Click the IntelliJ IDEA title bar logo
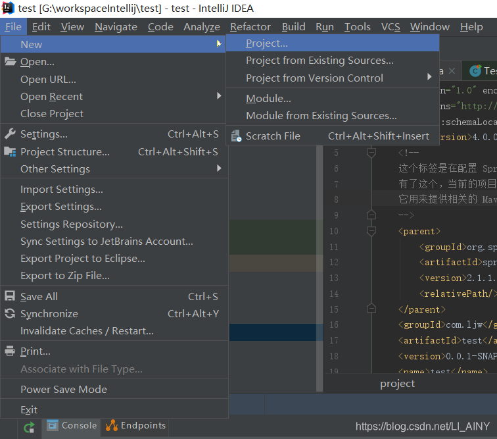 click(8, 8)
